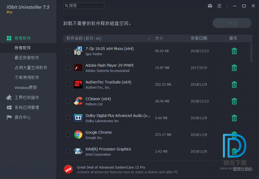Open the 管理注册码 link
Screen dimensions: 259x179
243,169
